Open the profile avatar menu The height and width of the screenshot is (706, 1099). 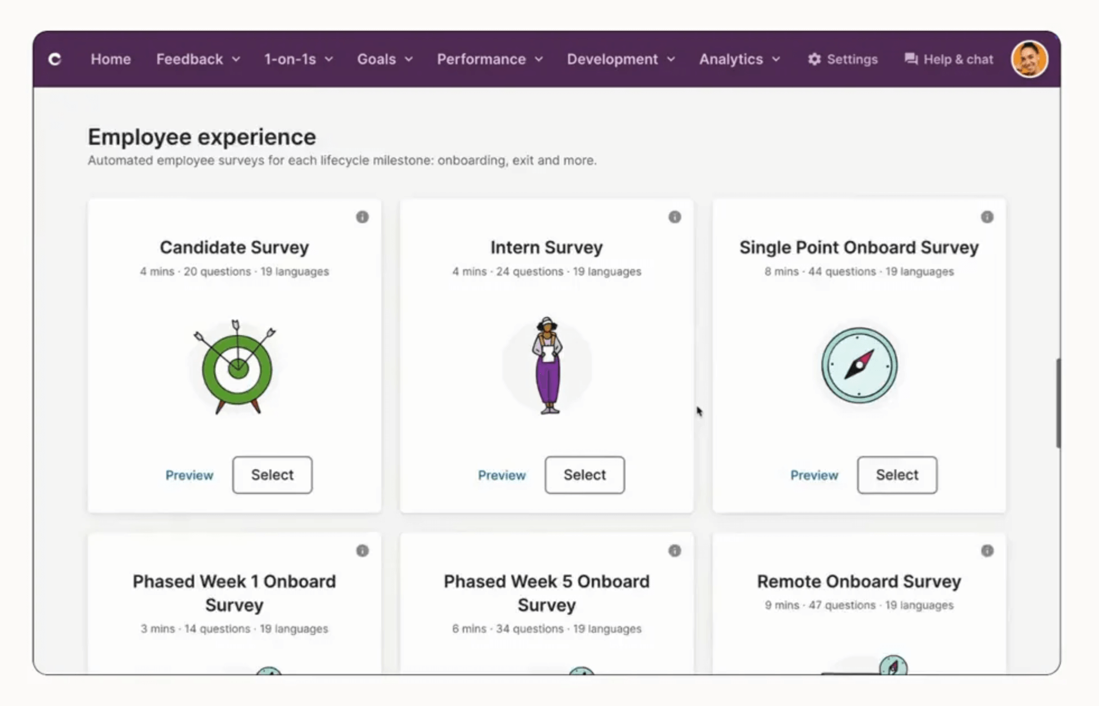1029,59
